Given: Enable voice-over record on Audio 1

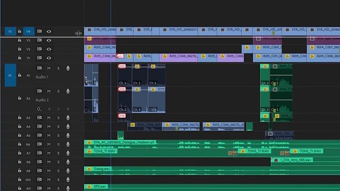Looking at the screenshot, I should pyautogui.click(x=68, y=68).
